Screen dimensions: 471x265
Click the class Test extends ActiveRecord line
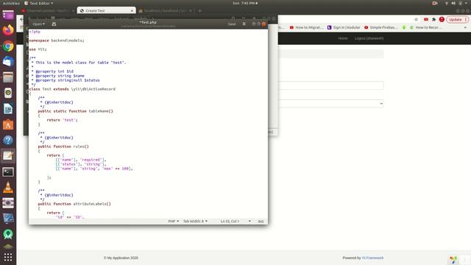pyautogui.click(x=72, y=89)
